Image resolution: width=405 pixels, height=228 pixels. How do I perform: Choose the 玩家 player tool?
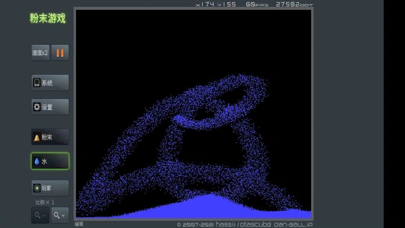[x=50, y=188]
